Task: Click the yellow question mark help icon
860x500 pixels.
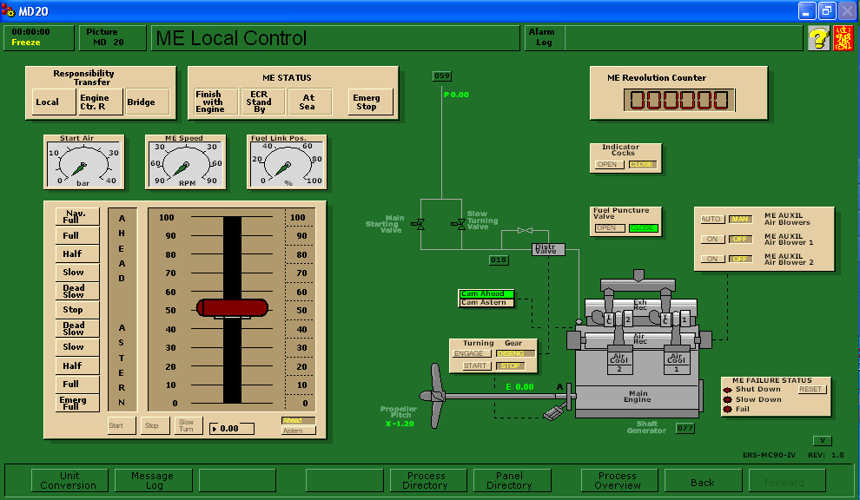Action: (x=818, y=38)
